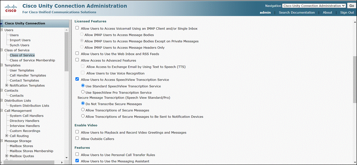Click the sidebar horizontal scroll right arrow
Screen dimensions: 357x165
62,162
